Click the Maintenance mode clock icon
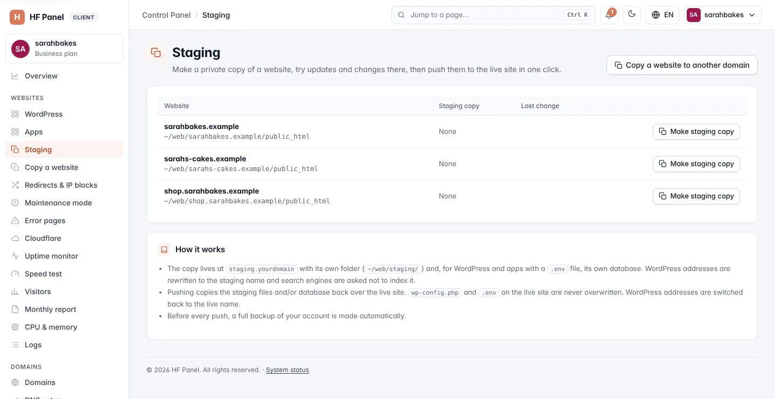This screenshot has width=775, height=399. pos(15,203)
